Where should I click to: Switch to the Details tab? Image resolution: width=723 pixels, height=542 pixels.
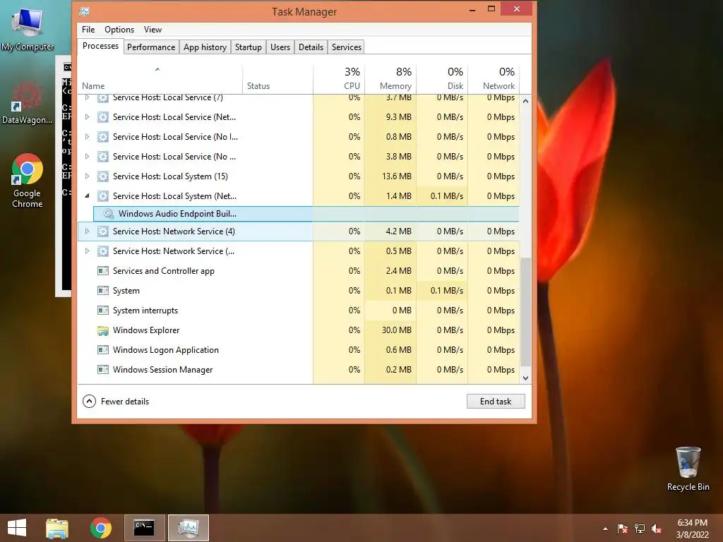(311, 47)
